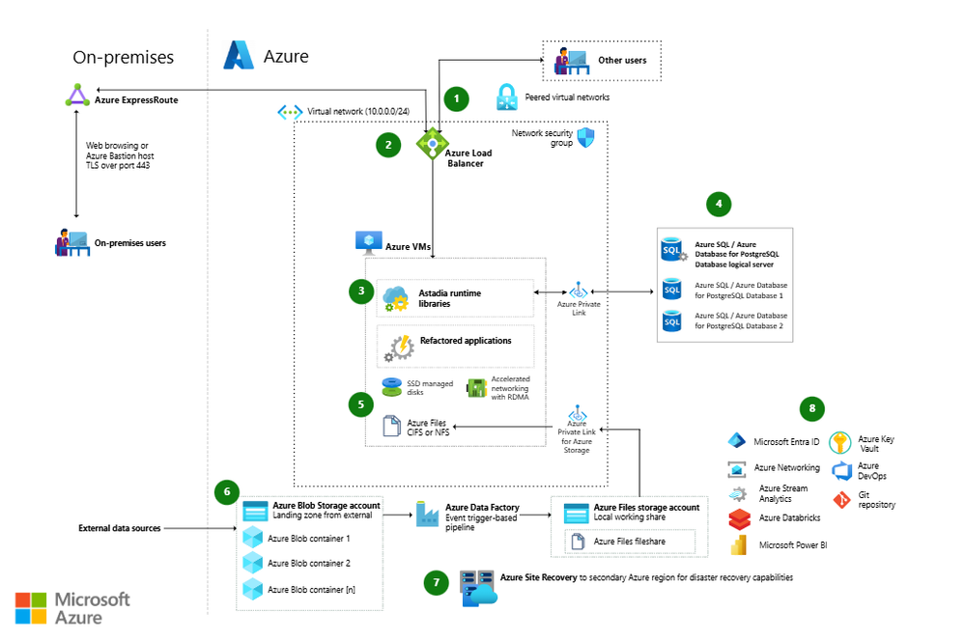Viewport: 965px width, 640px height.
Task: Click the Azure Blob container [n] icon
Action: (x=253, y=589)
